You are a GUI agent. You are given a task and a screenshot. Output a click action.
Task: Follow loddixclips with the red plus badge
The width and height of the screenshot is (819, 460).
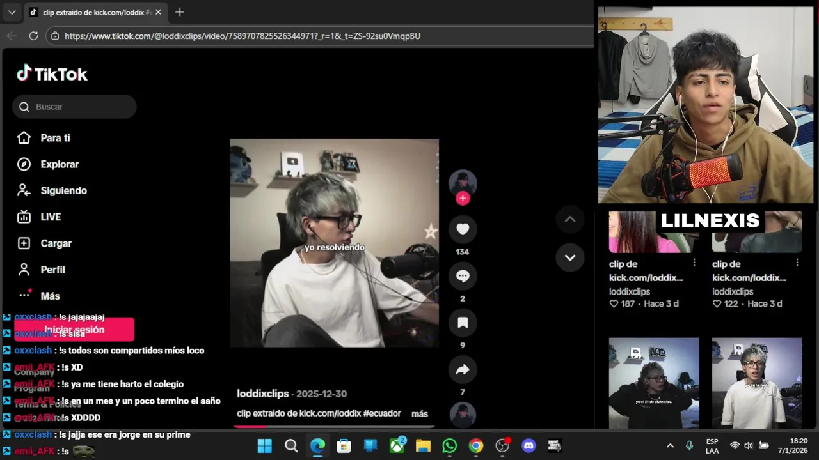(x=463, y=199)
